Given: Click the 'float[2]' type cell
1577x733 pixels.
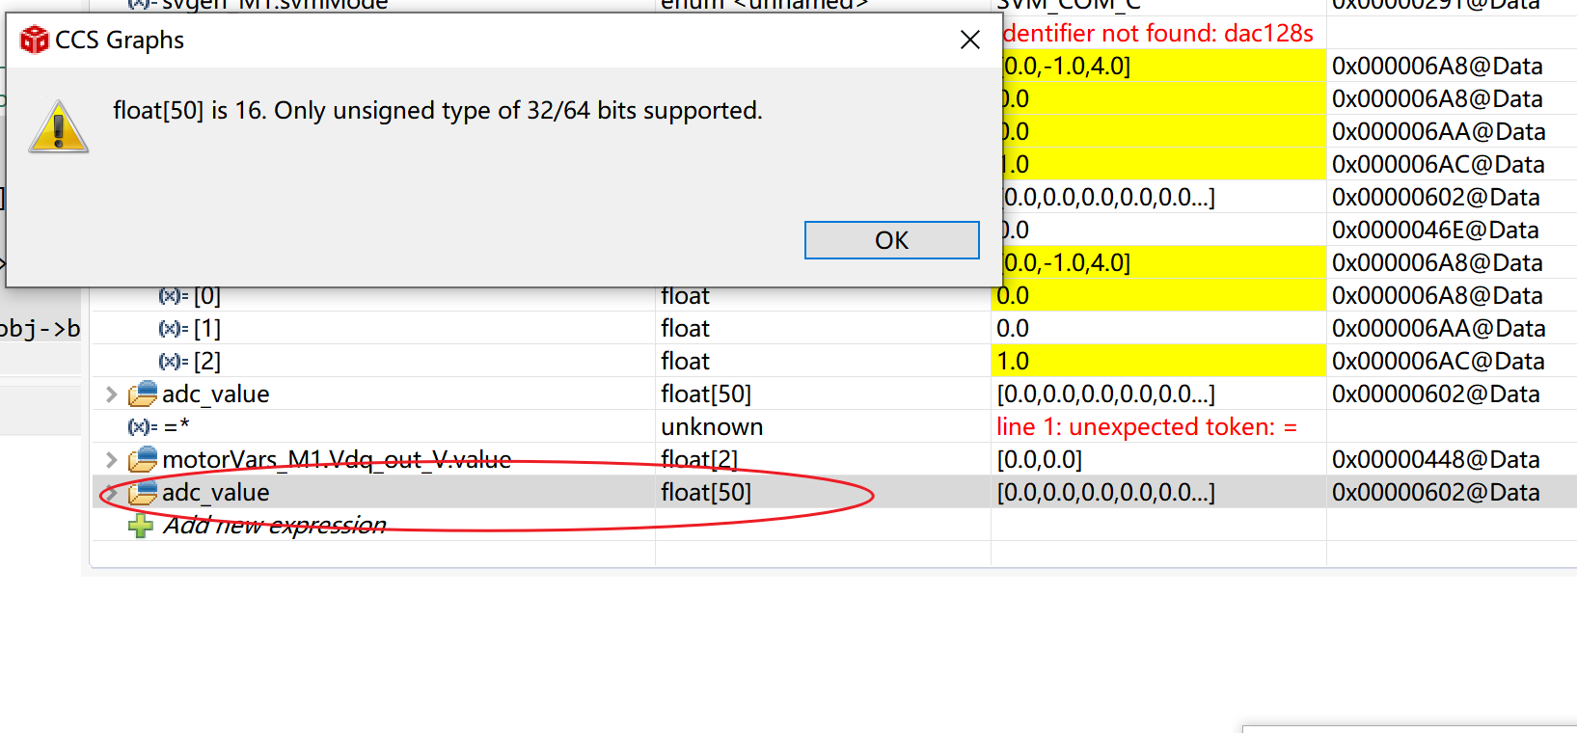Looking at the screenshot, I should (x=699, y=460).
